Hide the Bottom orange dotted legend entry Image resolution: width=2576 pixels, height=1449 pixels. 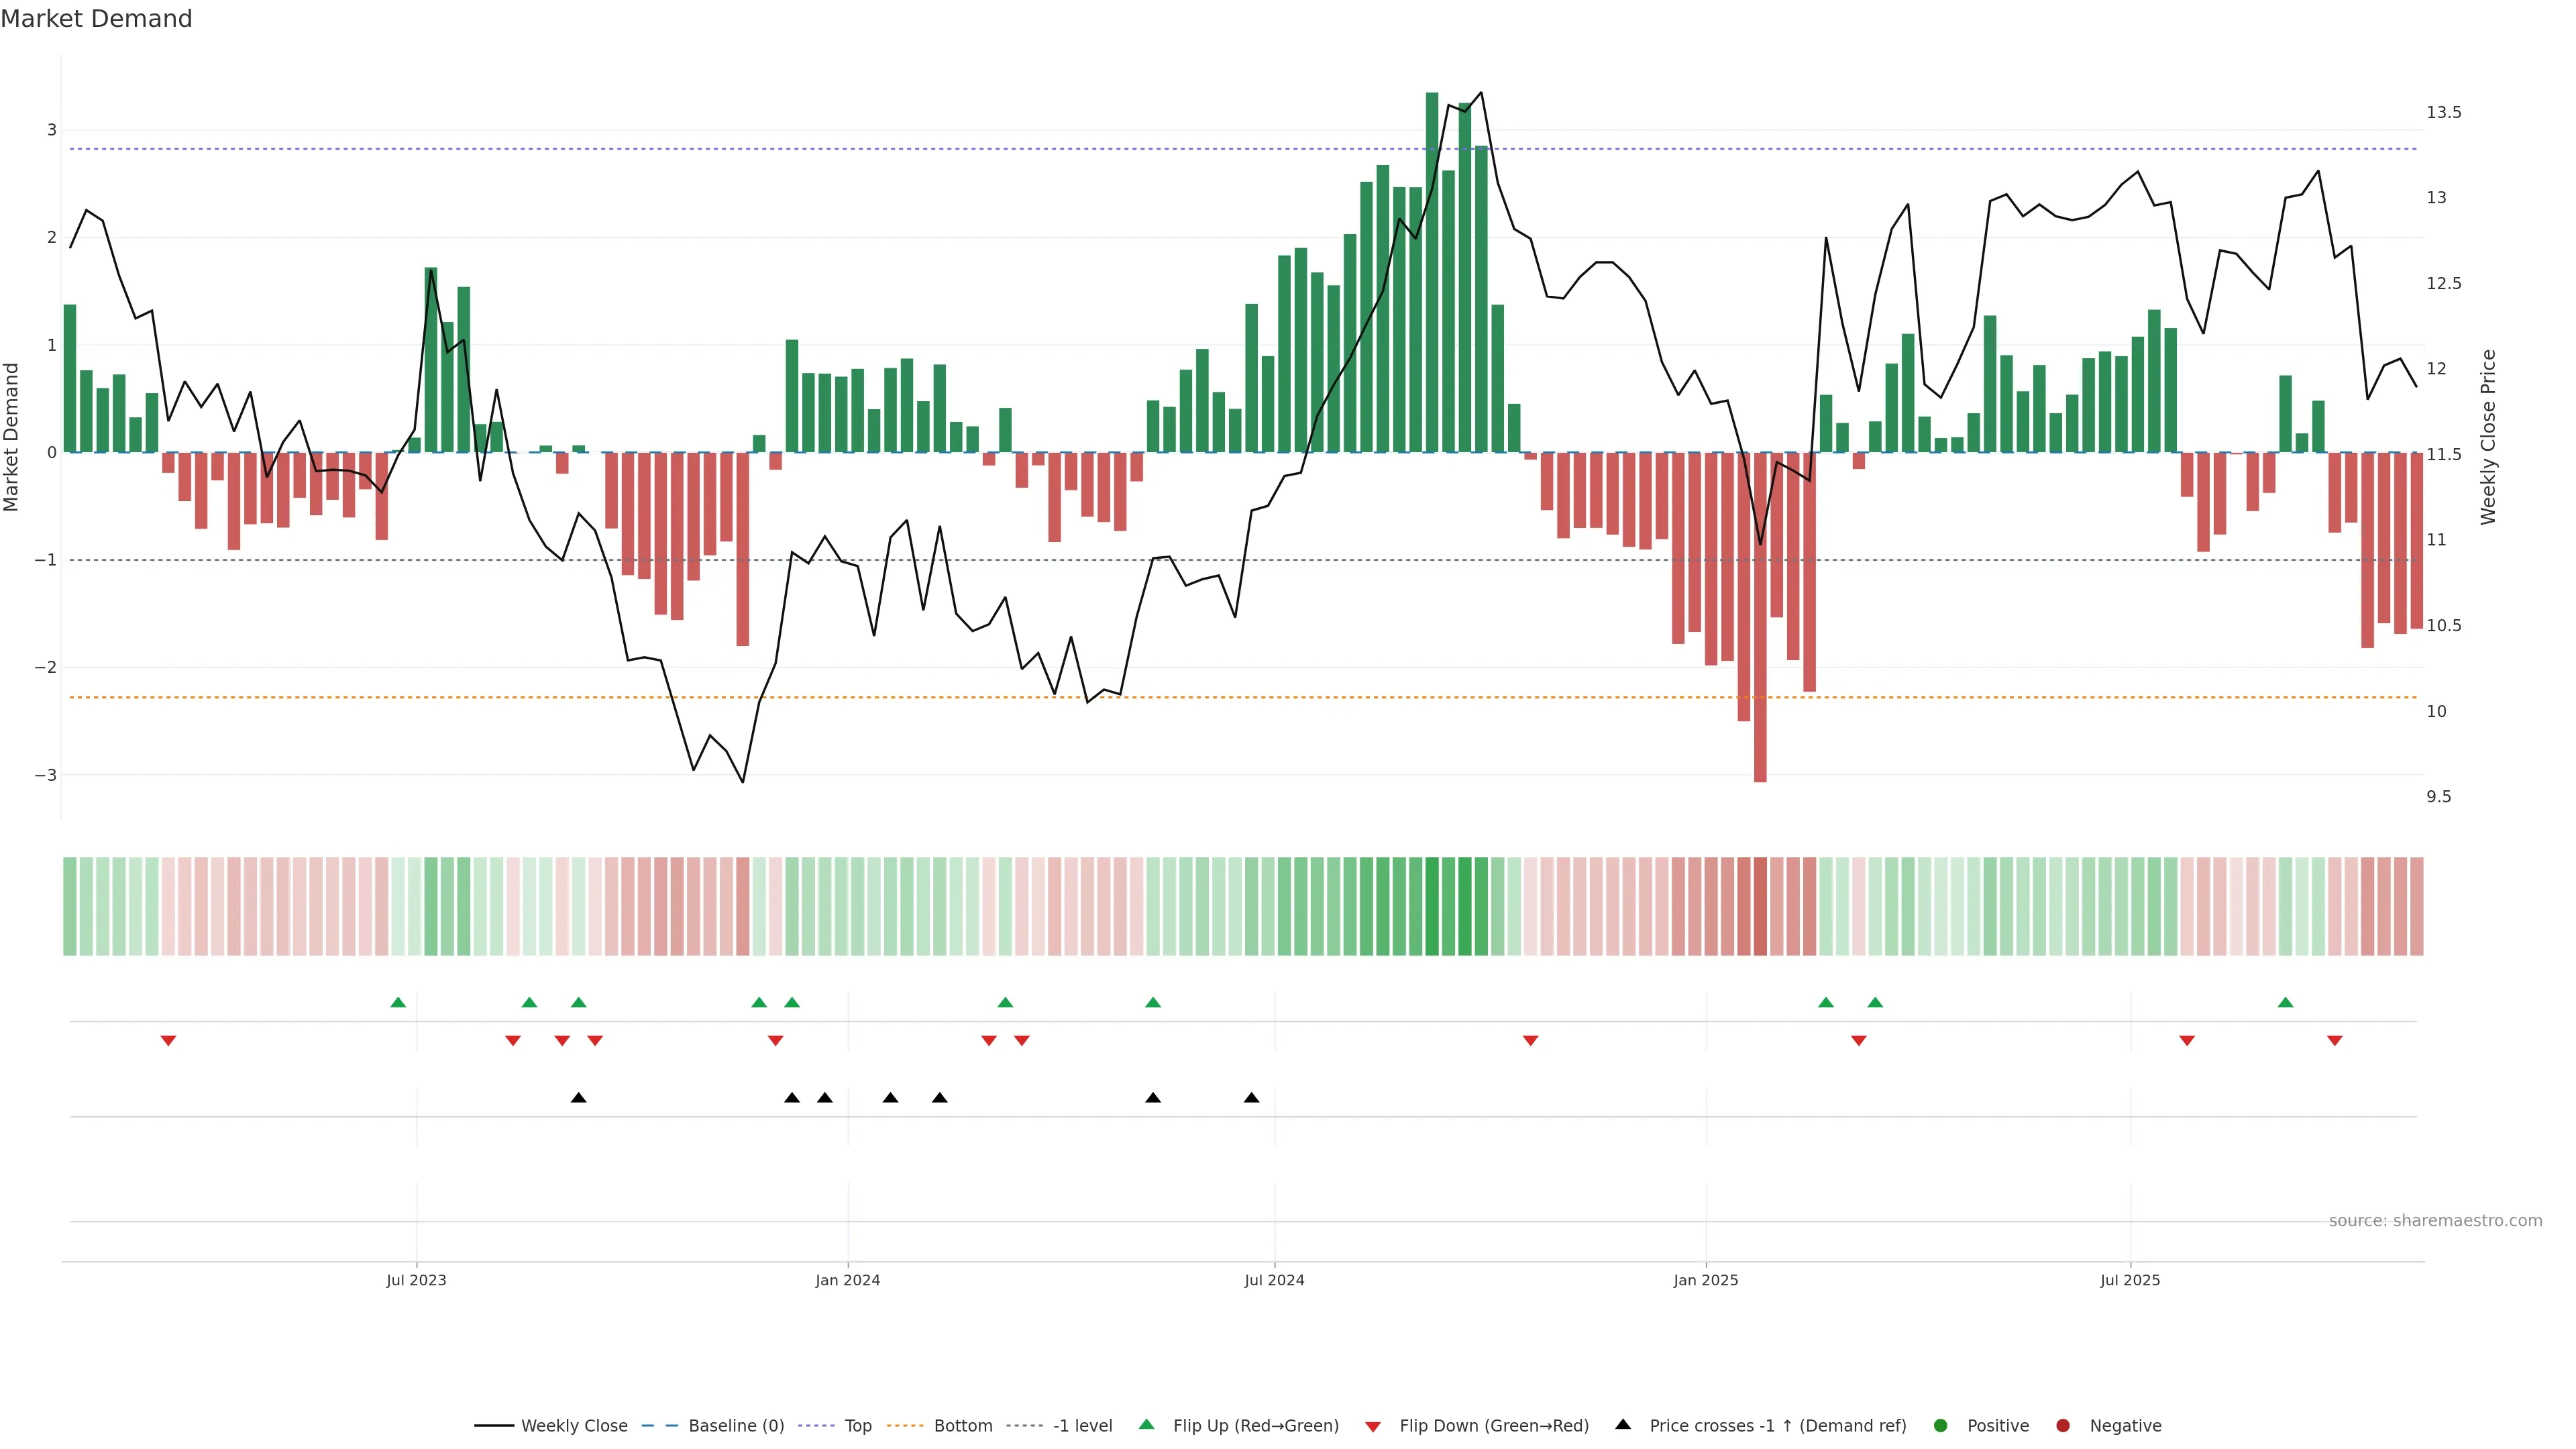pos(905,1426)
